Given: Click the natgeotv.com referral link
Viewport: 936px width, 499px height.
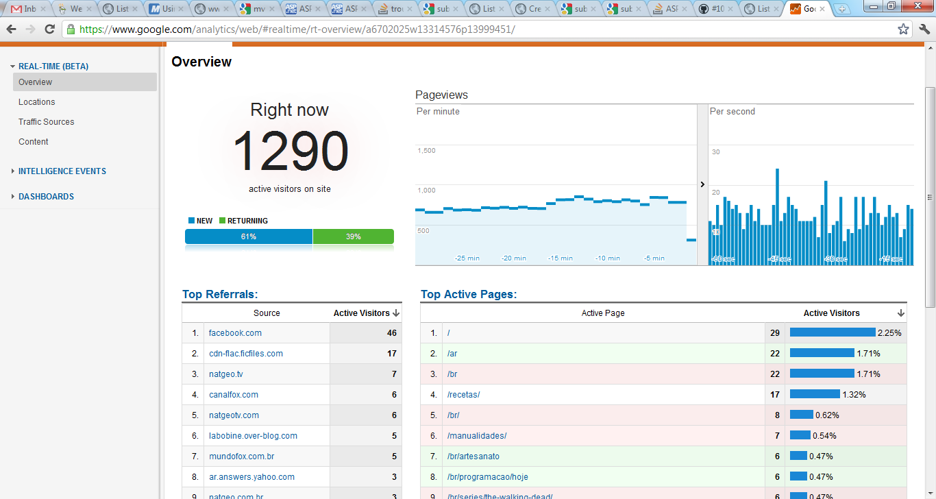Looking at the screenshot, I should [234, 415].
